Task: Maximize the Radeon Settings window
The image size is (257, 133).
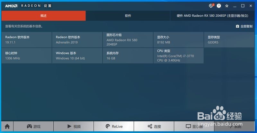Action: click(243, 6)
